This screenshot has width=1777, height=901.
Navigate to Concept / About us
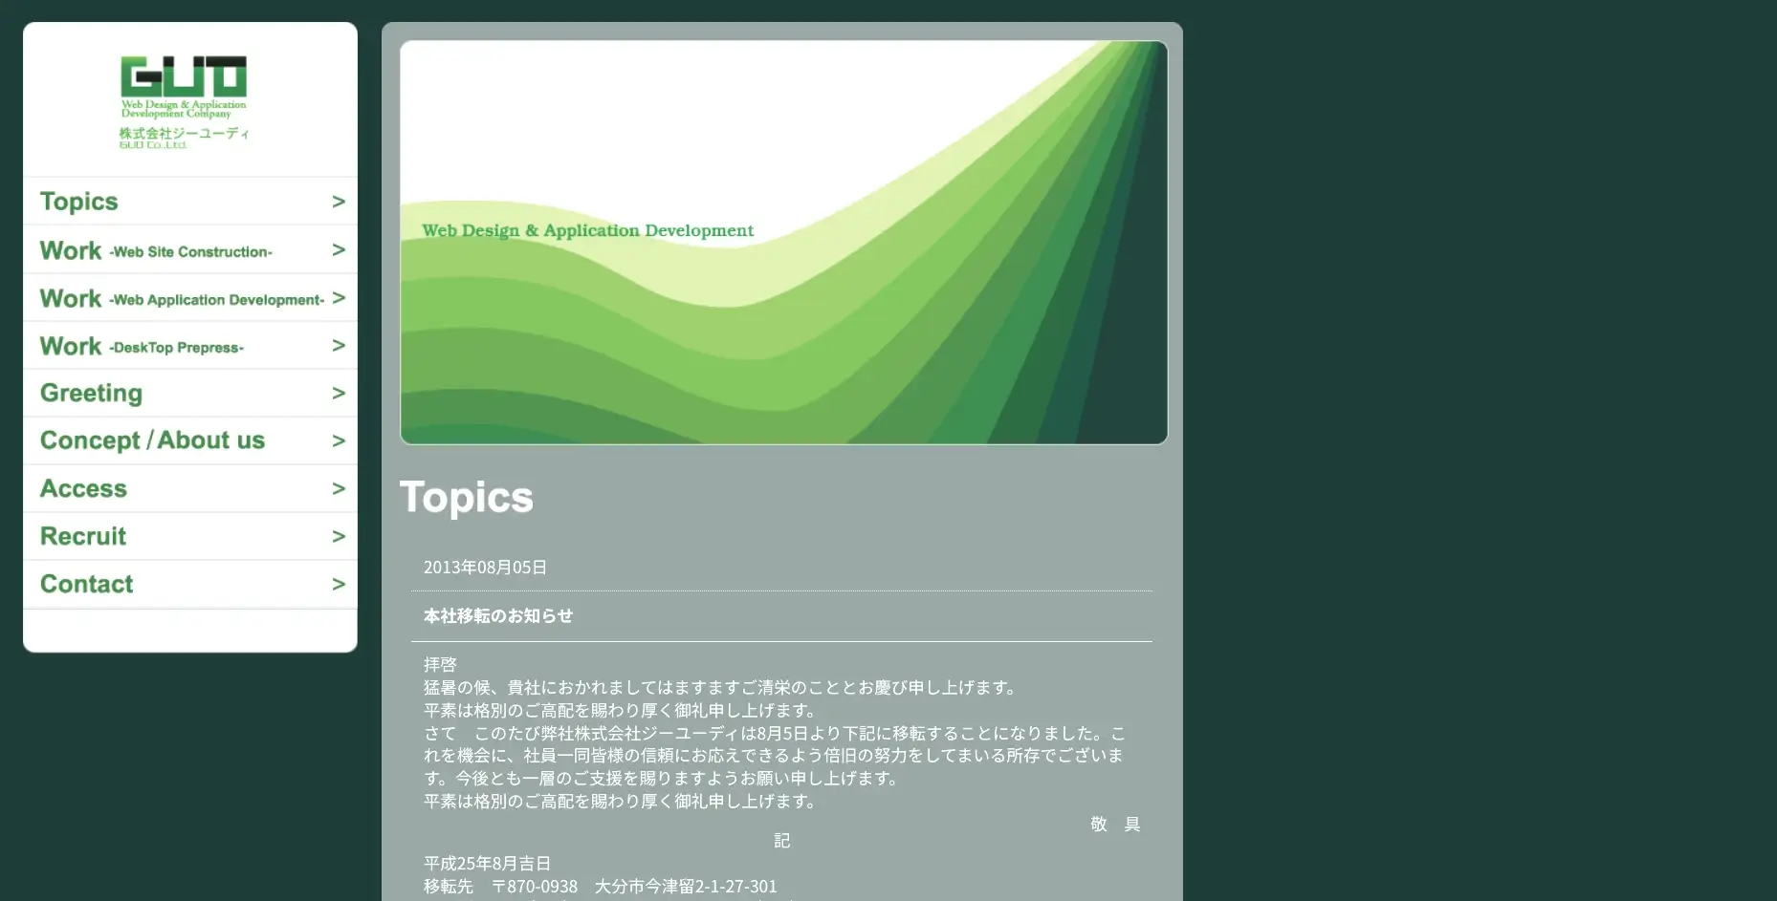[152, 440]
